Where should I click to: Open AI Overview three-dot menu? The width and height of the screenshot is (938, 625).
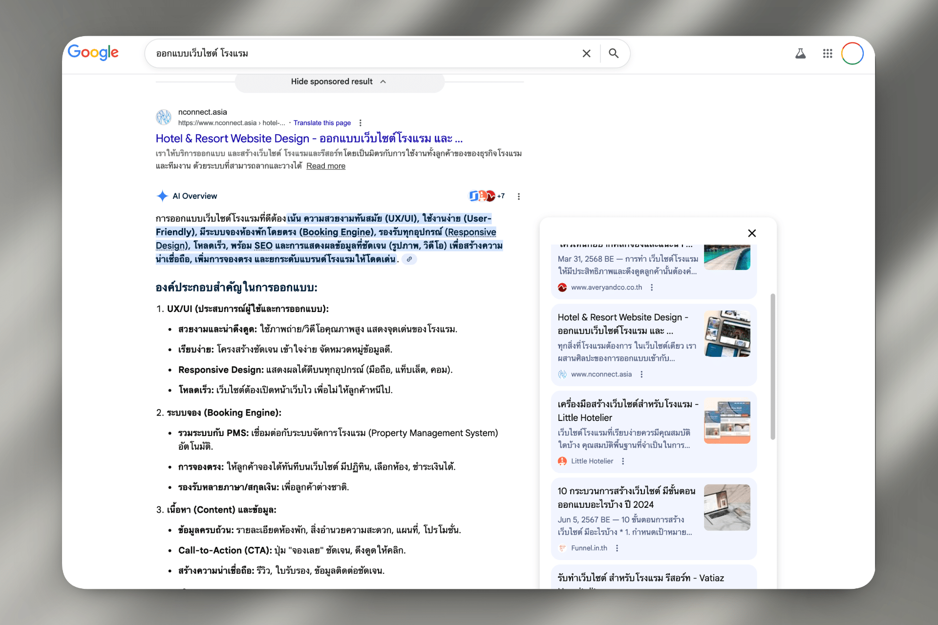click(519, 196)
